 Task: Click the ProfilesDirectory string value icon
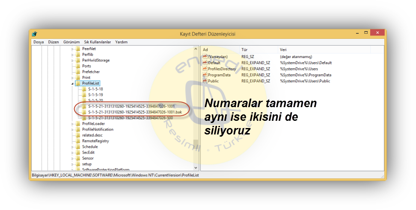click(x=205, y=69)
